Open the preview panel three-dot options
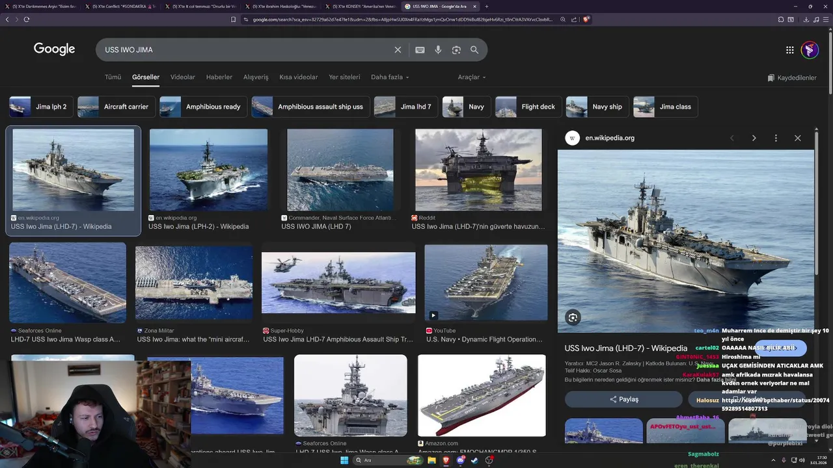 click(776, 138)
